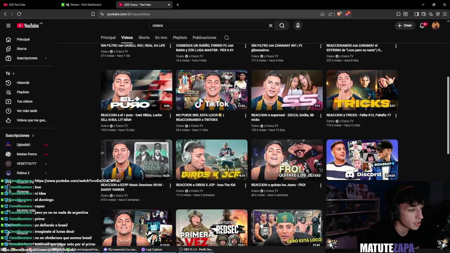This screenshot has width=450, height=253.
Task: Open a new browser tab
Action: click(178, 5)
